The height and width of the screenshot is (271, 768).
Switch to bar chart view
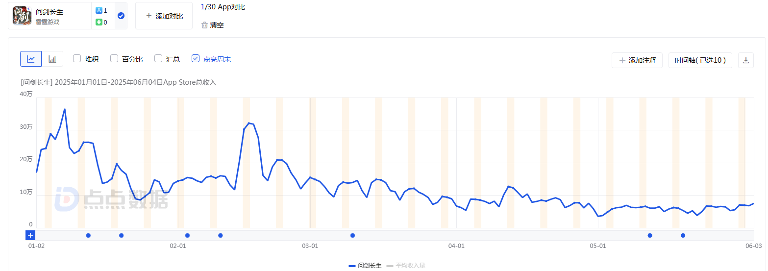[52, 59]
